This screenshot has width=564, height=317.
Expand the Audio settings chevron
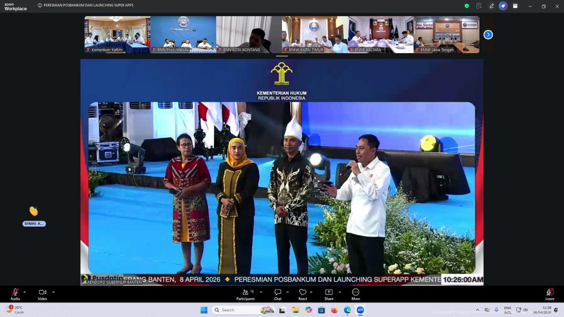[x=24, y=292]
